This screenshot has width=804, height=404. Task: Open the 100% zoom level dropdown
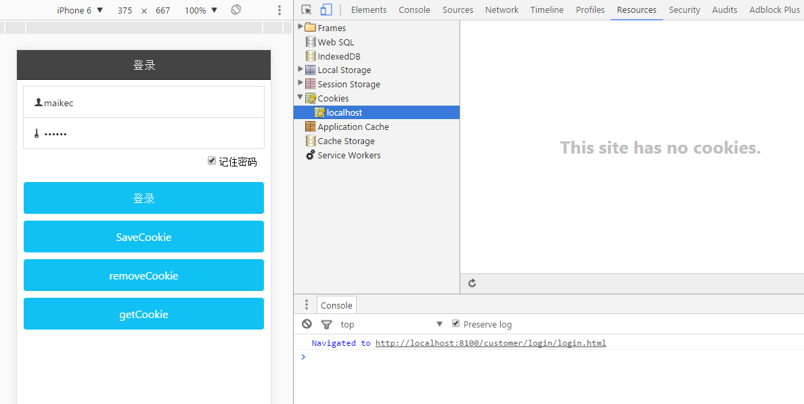pyautogui.click(x=201, y=10)
